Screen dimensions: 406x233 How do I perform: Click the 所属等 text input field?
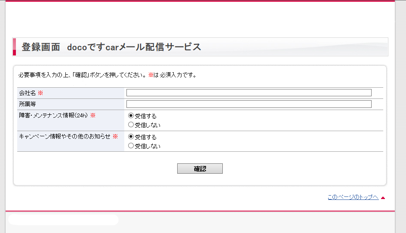coord(249,104)
